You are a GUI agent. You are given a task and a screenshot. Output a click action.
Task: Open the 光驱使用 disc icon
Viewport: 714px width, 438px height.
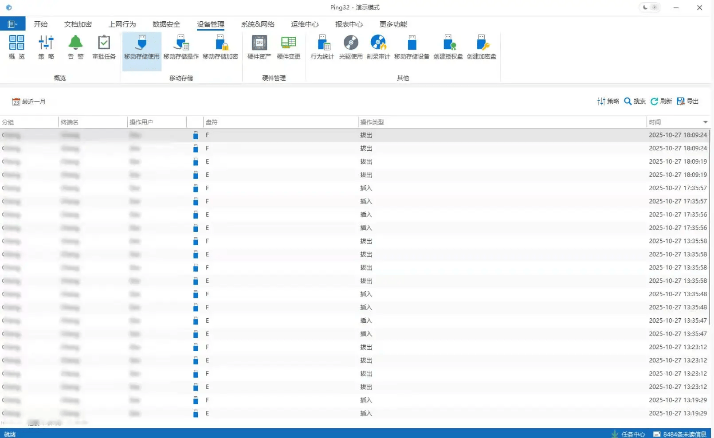point(351,47)
